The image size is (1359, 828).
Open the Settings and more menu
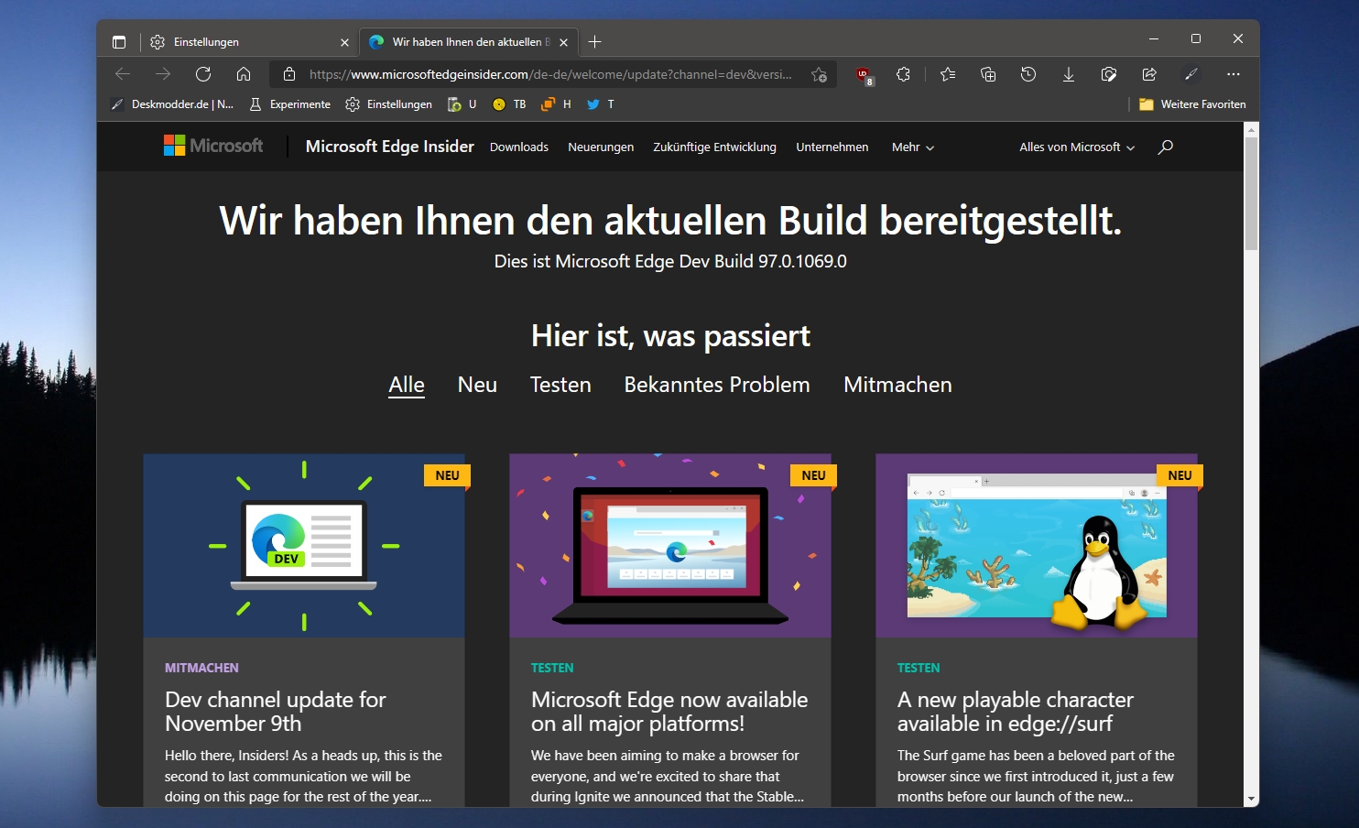pyautogui.click(x=1234, y=74)
